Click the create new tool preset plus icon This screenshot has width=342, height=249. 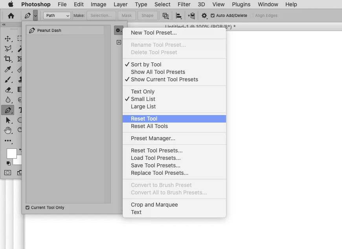click(x=119, y=42)
